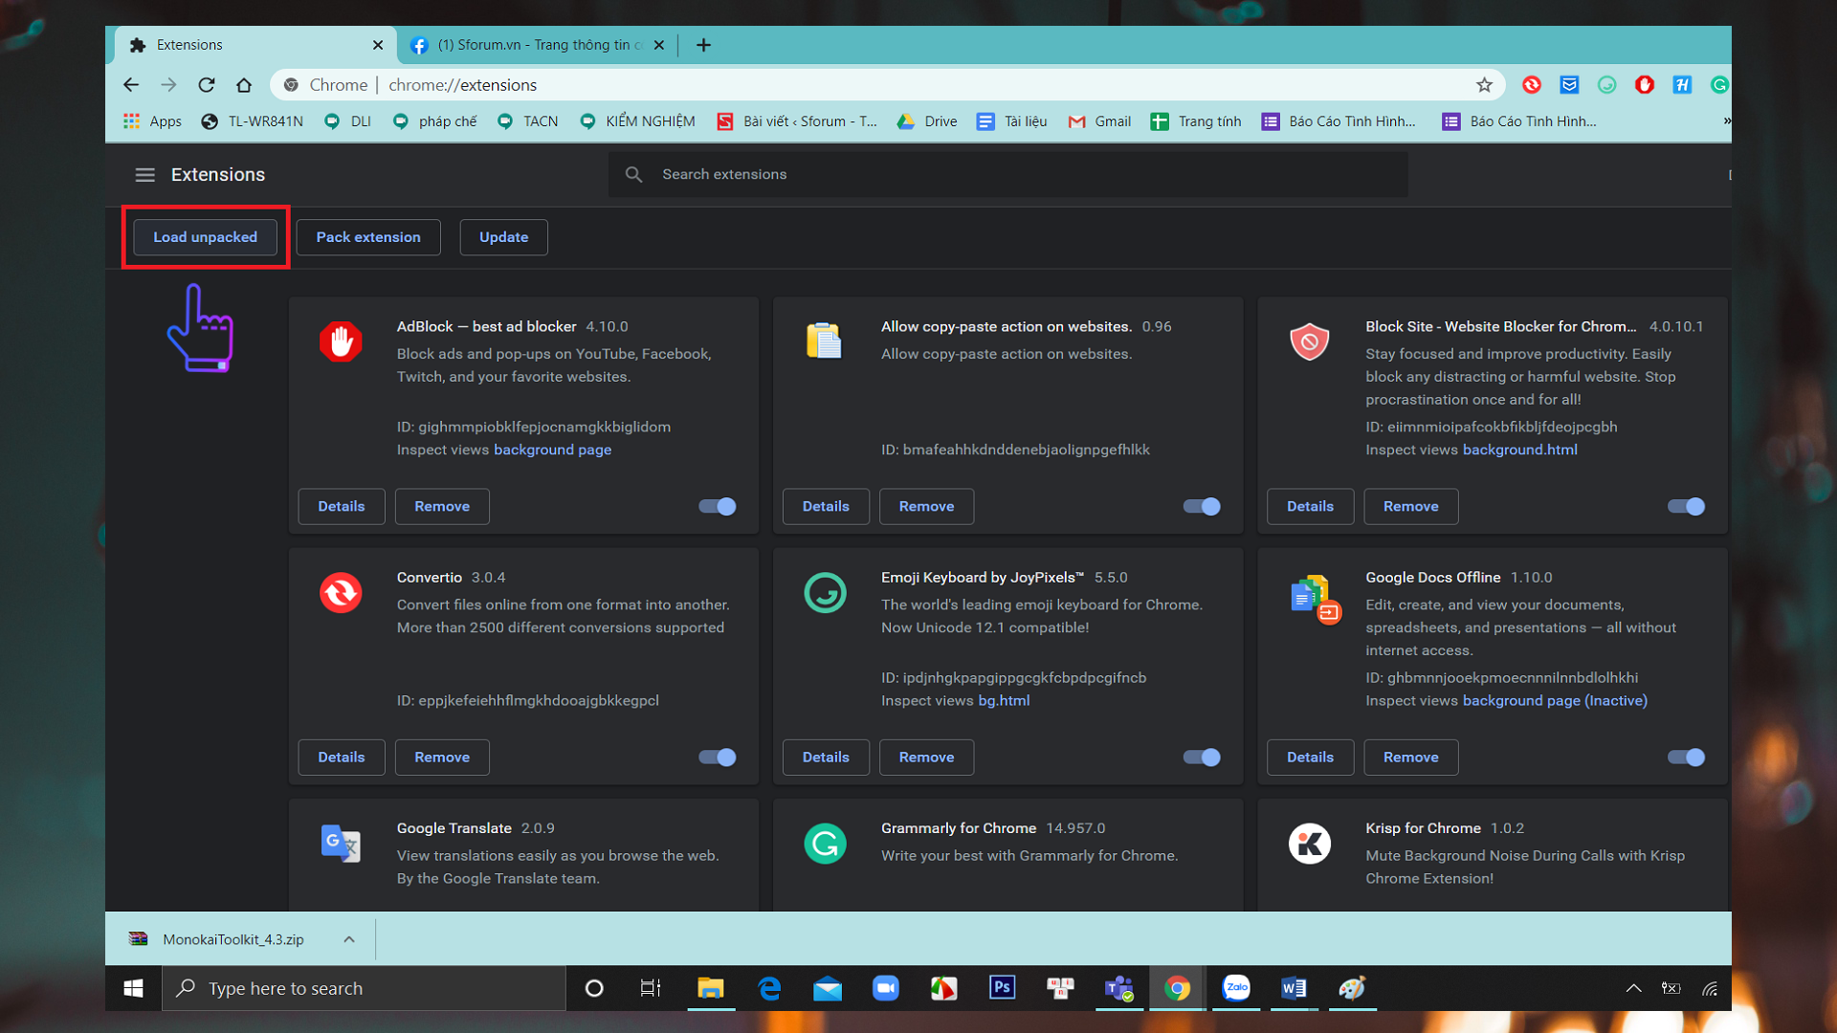Toggle the Convertio extension switch
The image size is (1837, 1033).
point(718,757)
